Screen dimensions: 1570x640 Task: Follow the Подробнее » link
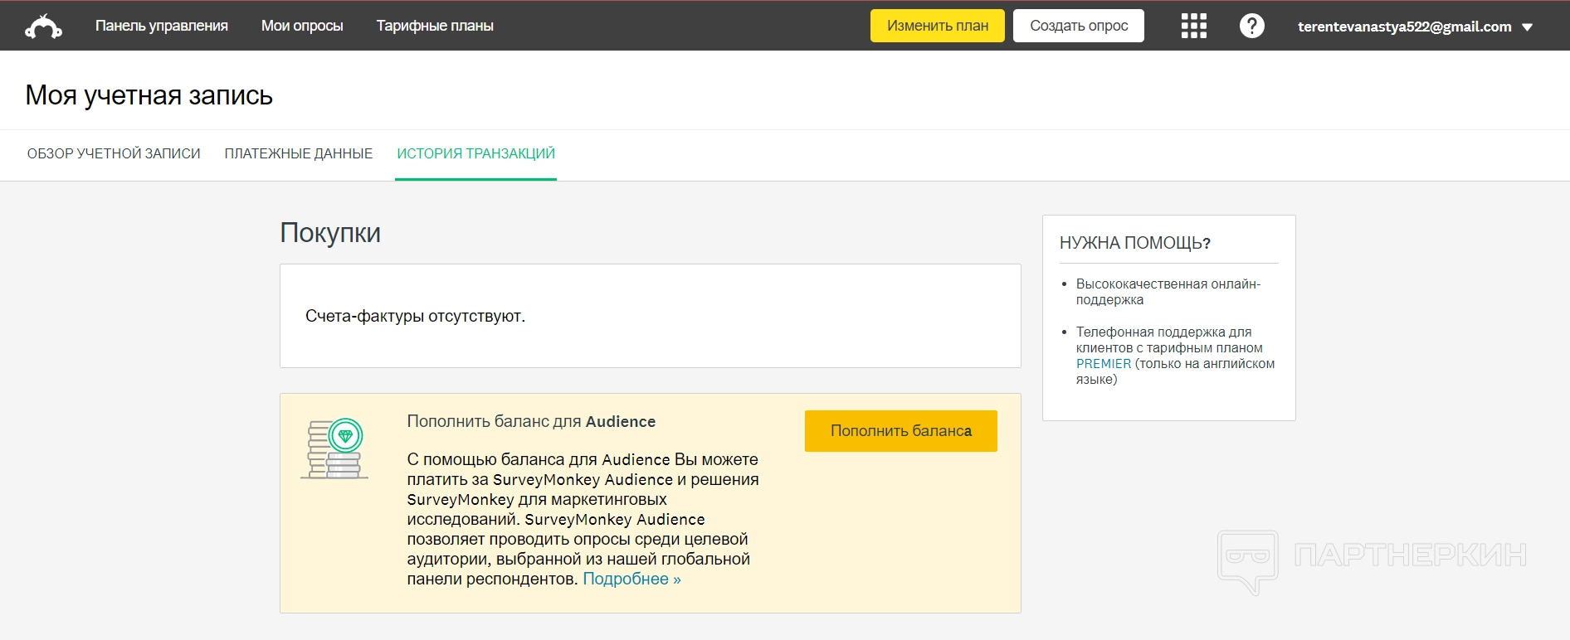(631, 579)
